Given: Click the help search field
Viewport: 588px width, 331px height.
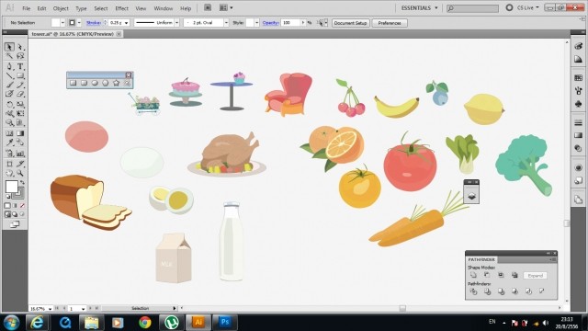Looking at the screenshot, I should click(x=472, y=8).
